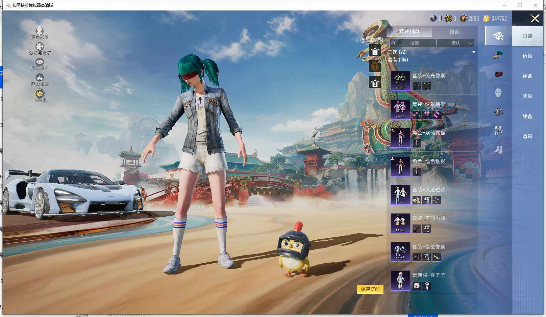Pick third piece icon under 套装-错位像素
Screen dimensions: 546x317
tap(437, 257)
